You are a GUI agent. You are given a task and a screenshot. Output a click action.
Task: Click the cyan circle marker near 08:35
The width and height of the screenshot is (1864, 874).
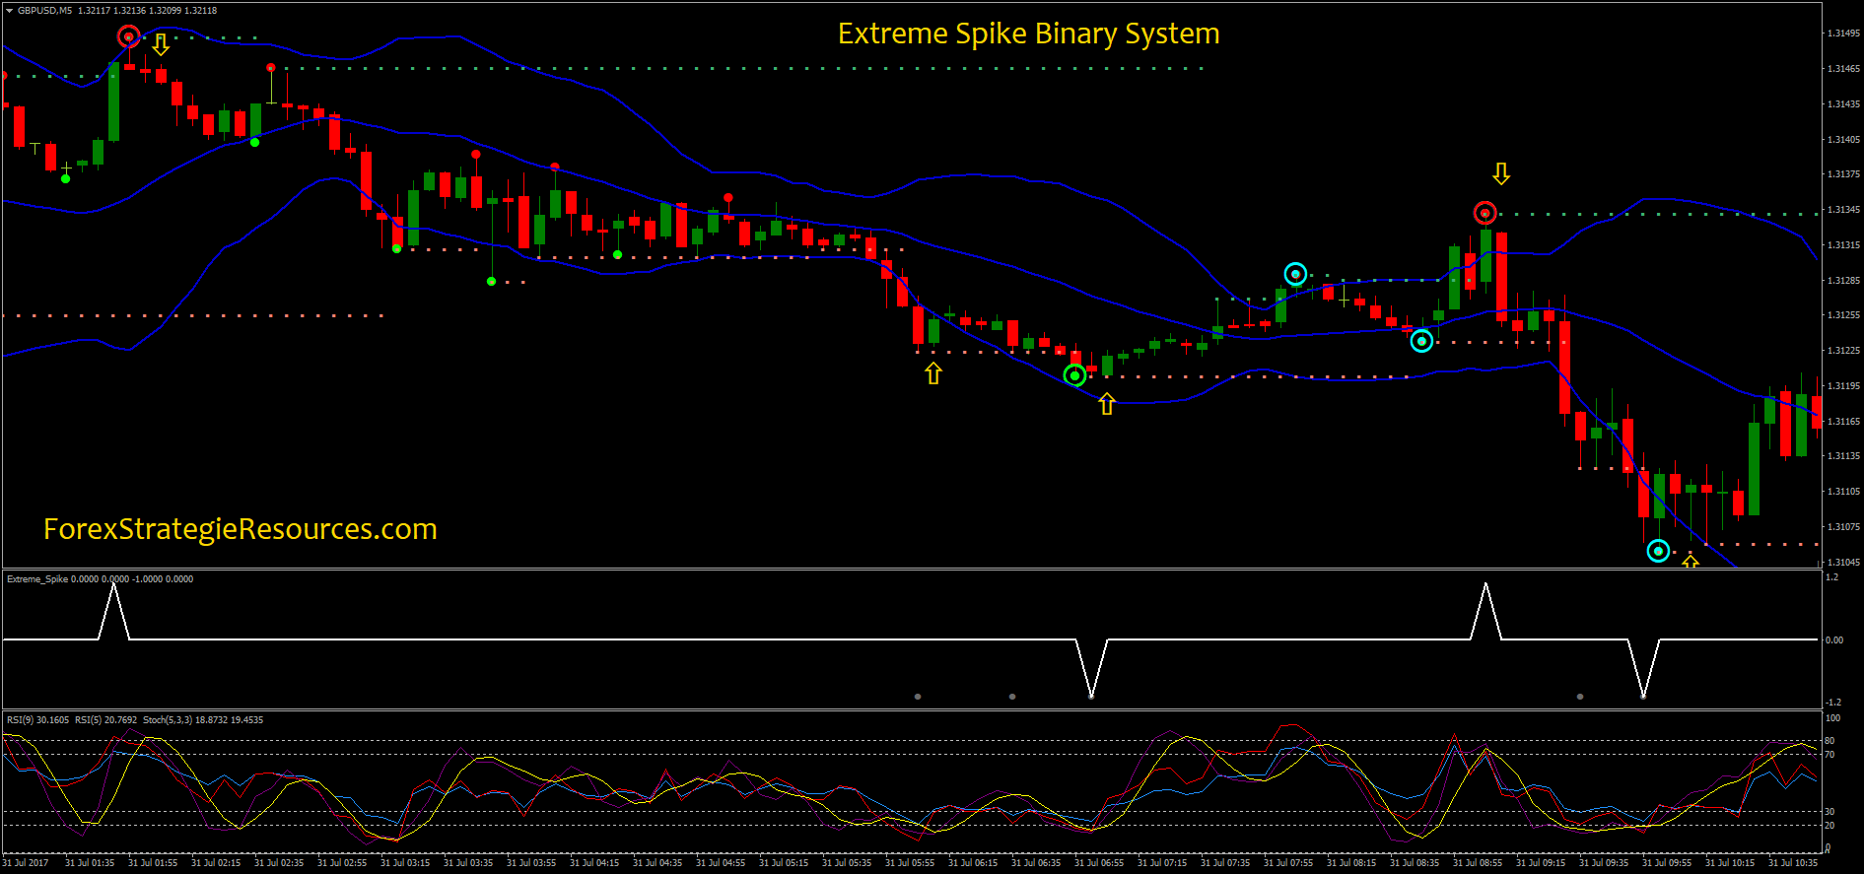pyautogui.click(x=1421, y=341)
